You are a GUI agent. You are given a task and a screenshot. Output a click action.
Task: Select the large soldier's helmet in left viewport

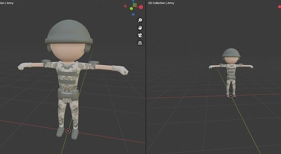[x=69, y=32]
